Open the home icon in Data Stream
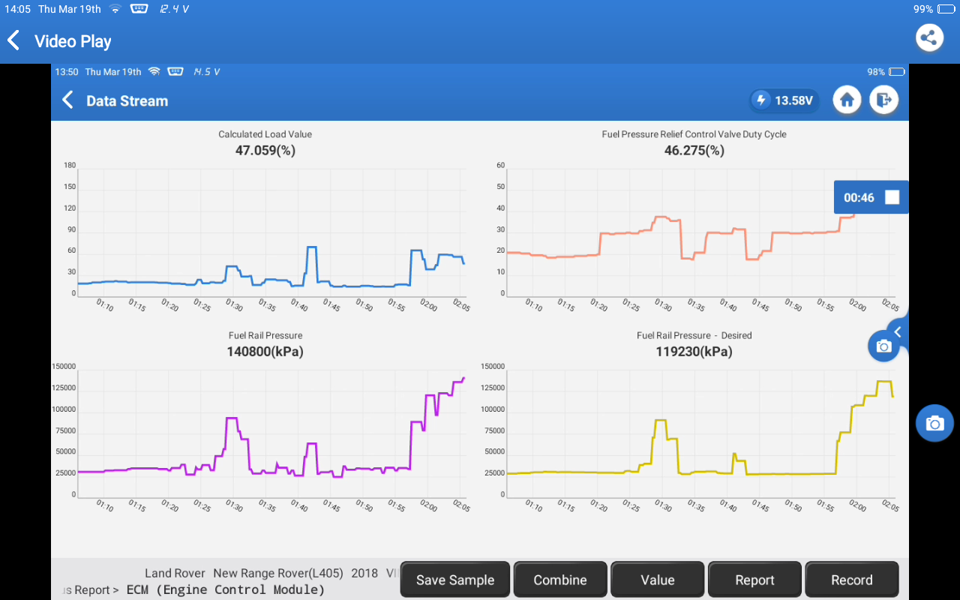 (847, 100)
